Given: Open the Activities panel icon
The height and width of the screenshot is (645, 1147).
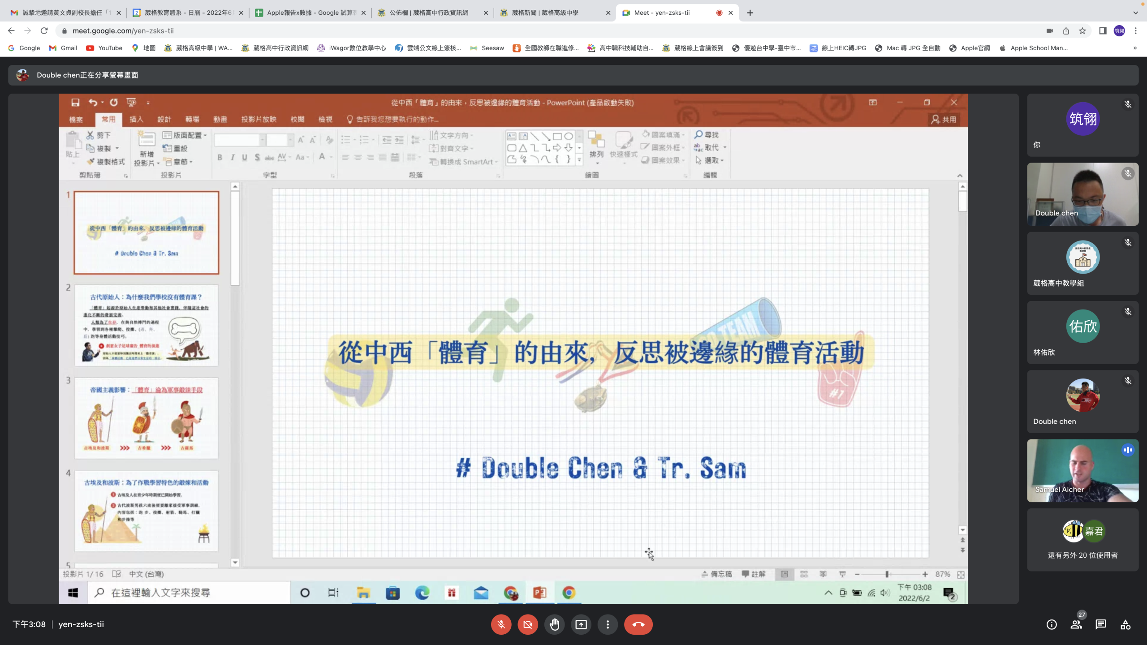Looking at the screenshot, I should tap(1125, 624).
